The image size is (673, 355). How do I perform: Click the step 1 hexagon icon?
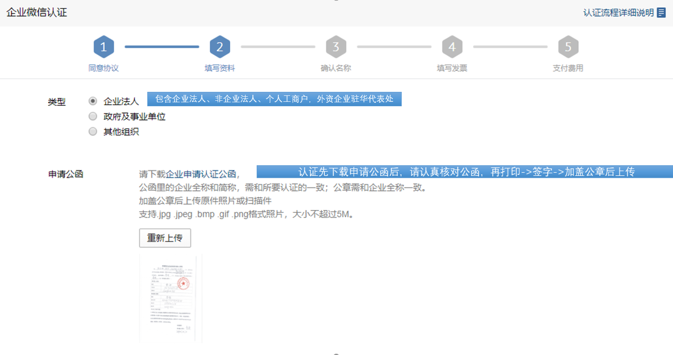tap(104, 47)
